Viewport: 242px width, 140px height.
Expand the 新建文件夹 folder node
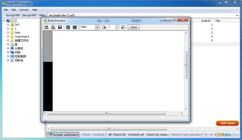8,40
